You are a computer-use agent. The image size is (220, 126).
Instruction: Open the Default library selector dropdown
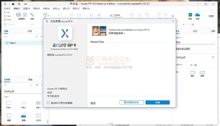(x=23, y=91)
